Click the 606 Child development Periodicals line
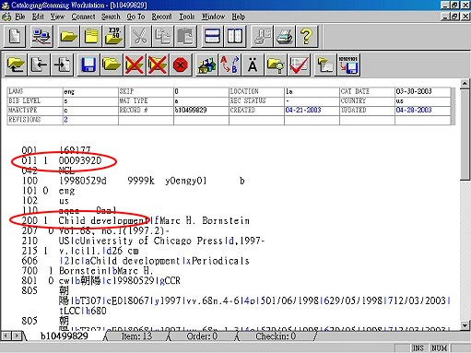This screenshot has height=353, width=471. tap(154, 261)
